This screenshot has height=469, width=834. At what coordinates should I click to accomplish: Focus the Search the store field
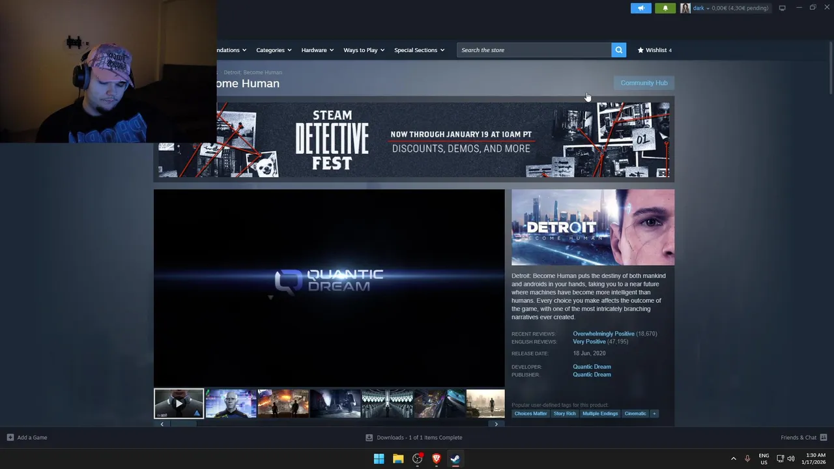coord(534,50)
